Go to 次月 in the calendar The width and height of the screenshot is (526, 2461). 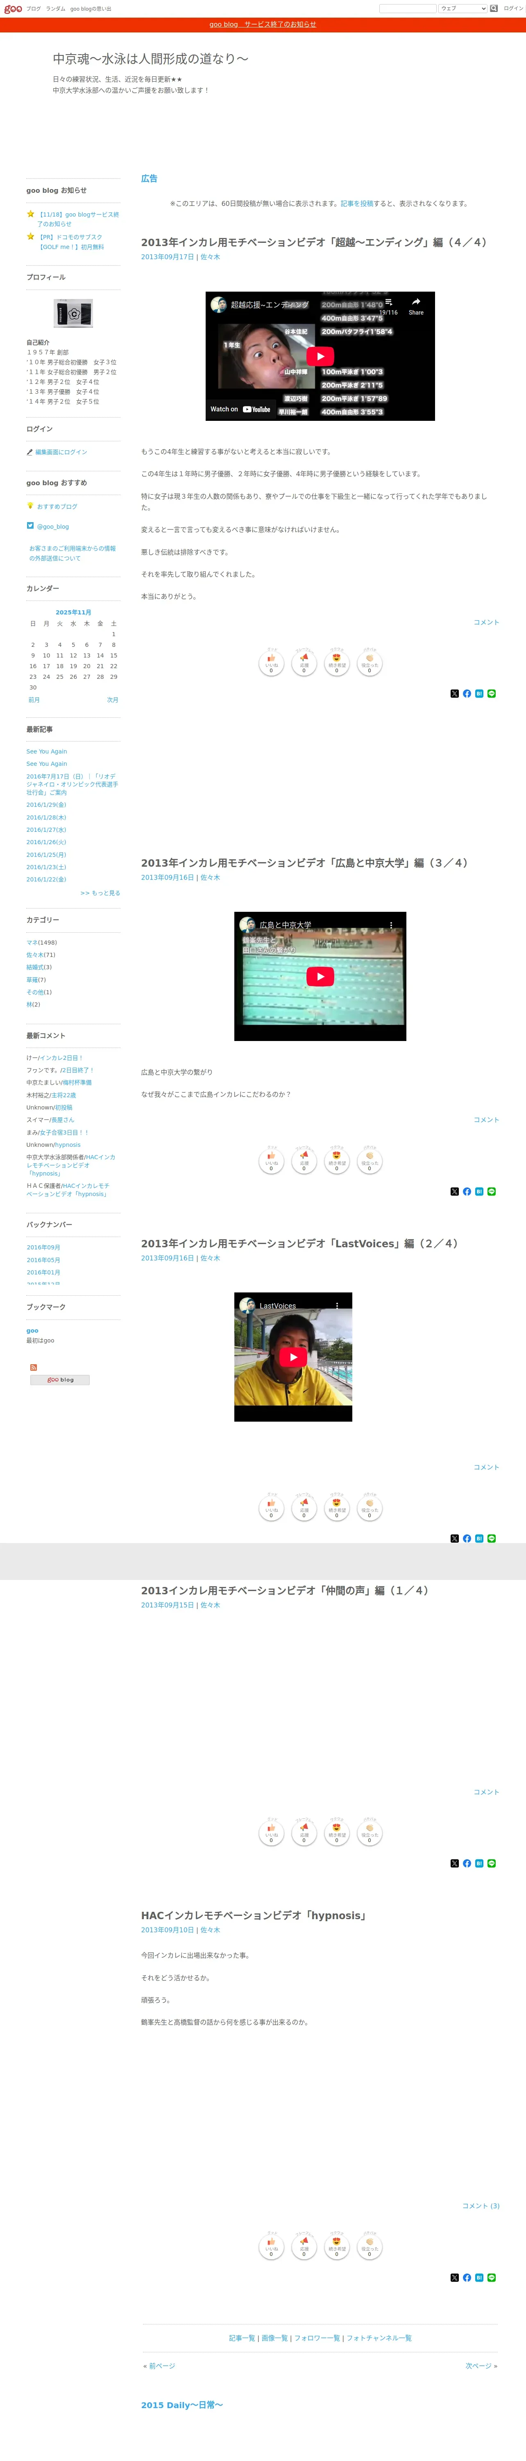click(x=113, y=699)
